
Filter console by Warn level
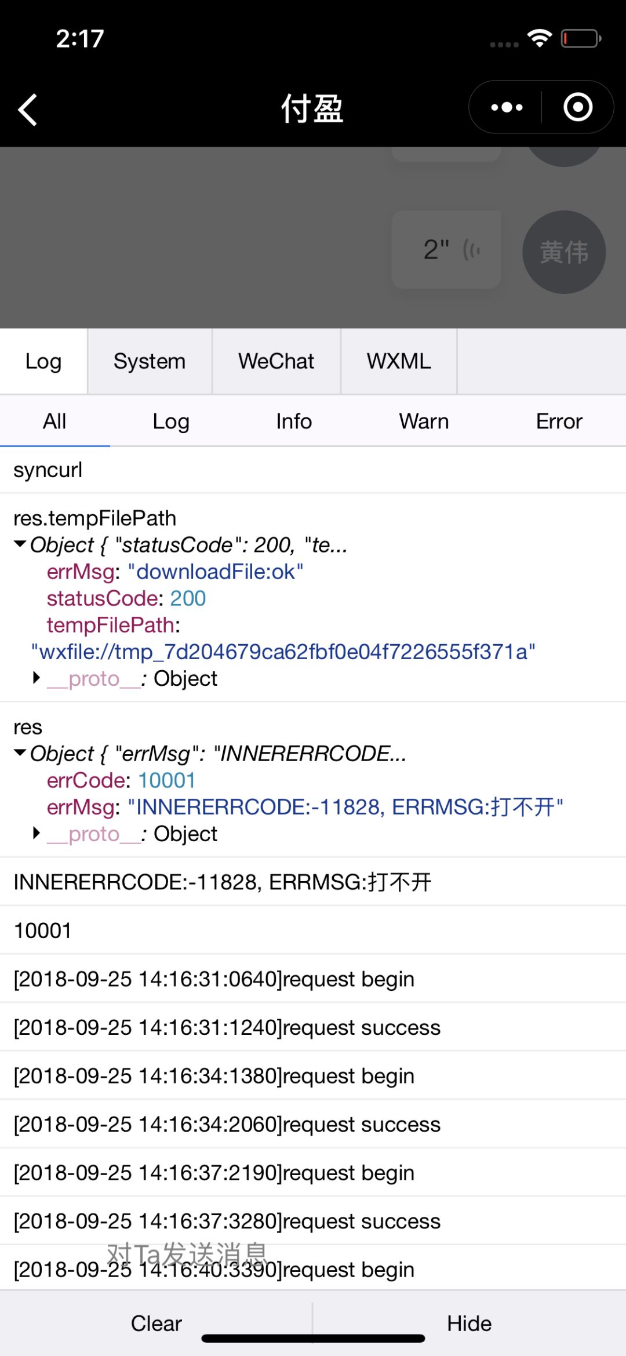tap(424, 421)
